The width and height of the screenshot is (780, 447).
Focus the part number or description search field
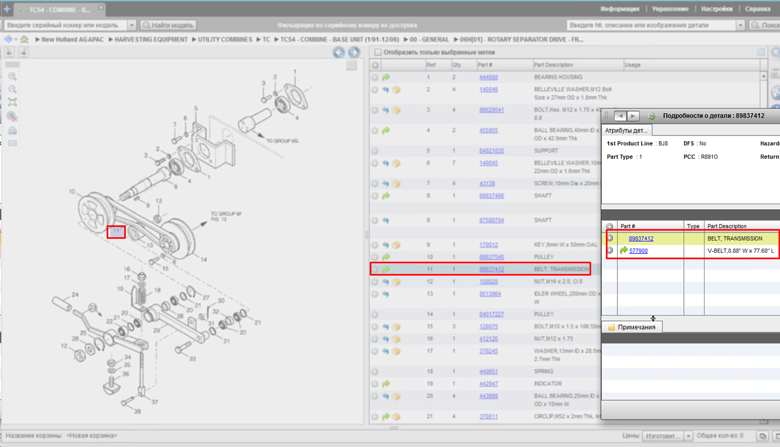point(652,25)
